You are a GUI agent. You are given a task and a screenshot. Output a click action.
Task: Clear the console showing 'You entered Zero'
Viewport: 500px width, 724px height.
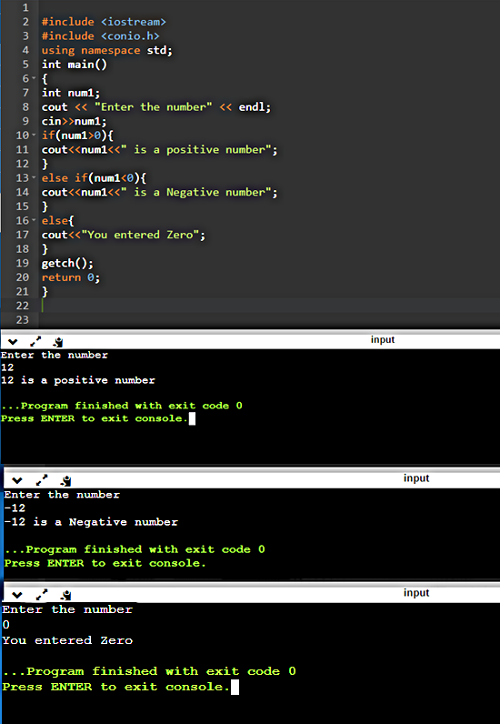[66, 595]
